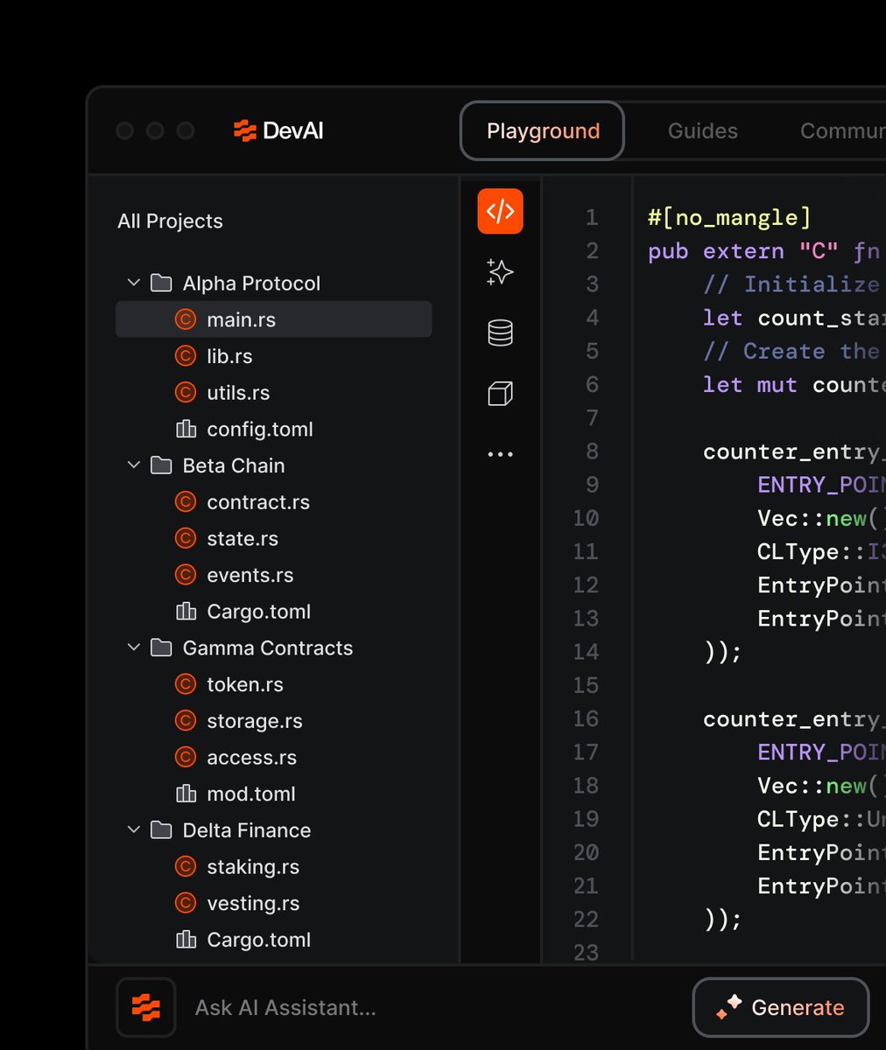Open the events.rs file name
The width and height of the screenshot is (886, 1050).
point(250,576)
